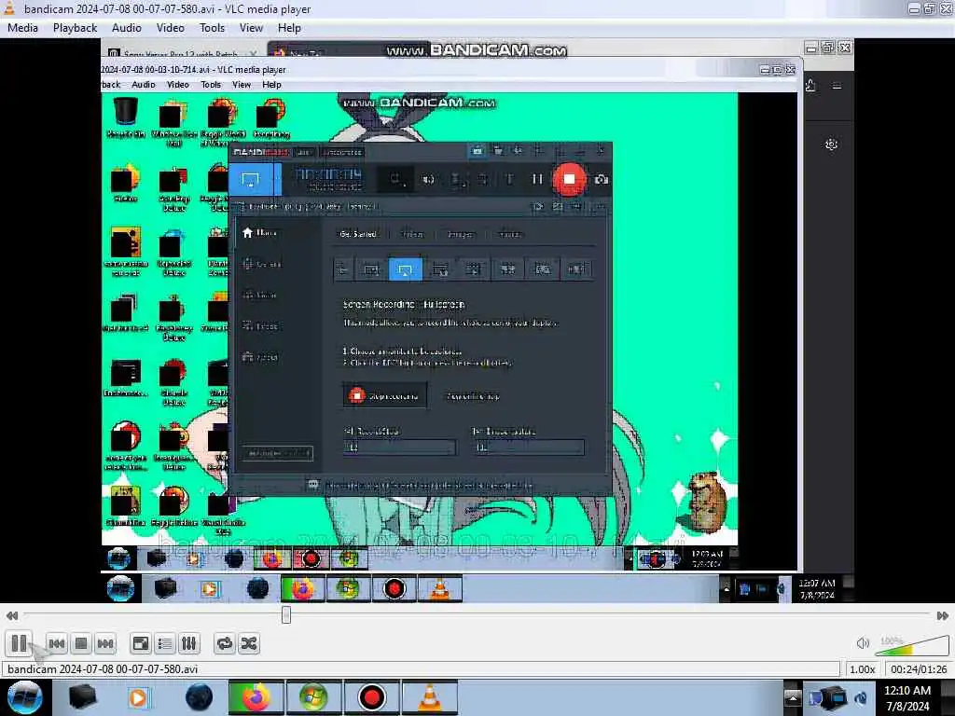Open the Tools menu in outer VLC
The image size is (955, 716).
212,28
